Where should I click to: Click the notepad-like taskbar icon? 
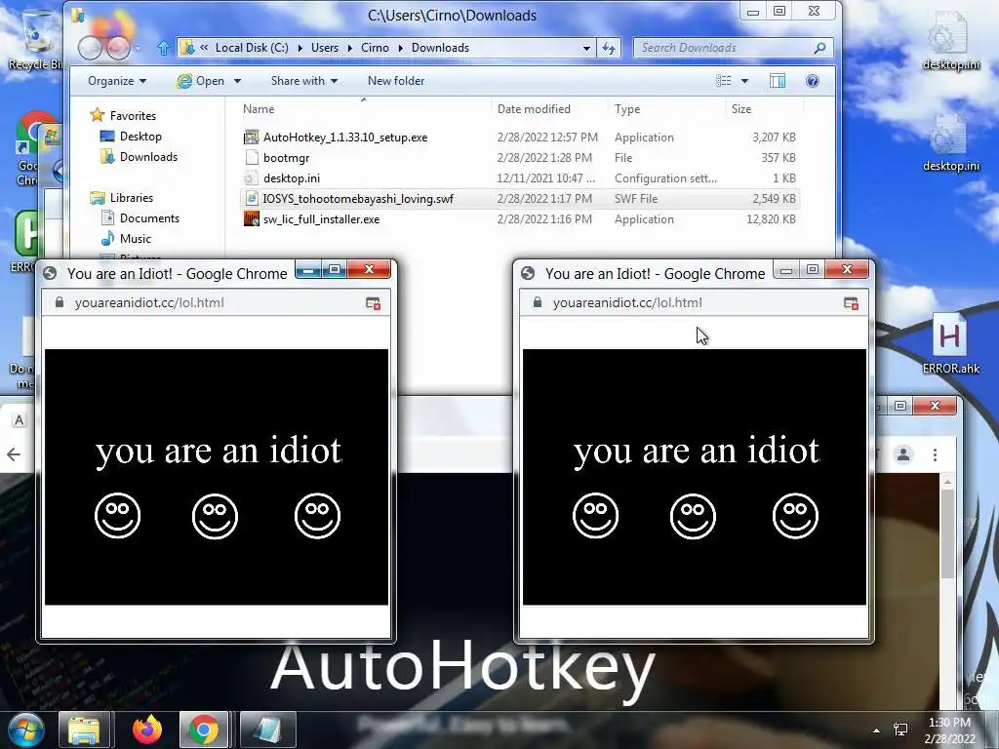pos(267,729)
